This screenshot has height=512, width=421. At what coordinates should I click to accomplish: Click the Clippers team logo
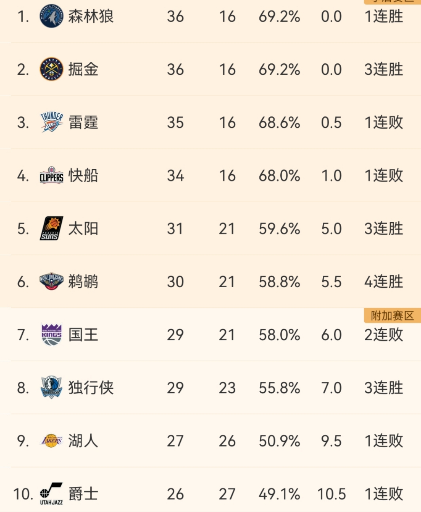51,176
